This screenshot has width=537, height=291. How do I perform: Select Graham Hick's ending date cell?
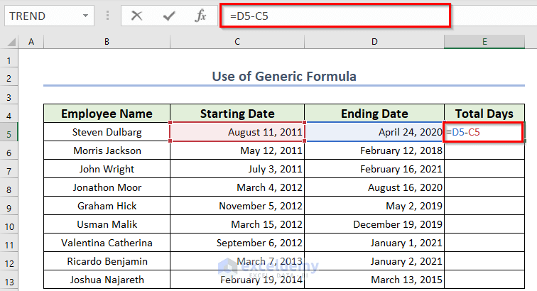pyautogui.click(x=374, y=206)
